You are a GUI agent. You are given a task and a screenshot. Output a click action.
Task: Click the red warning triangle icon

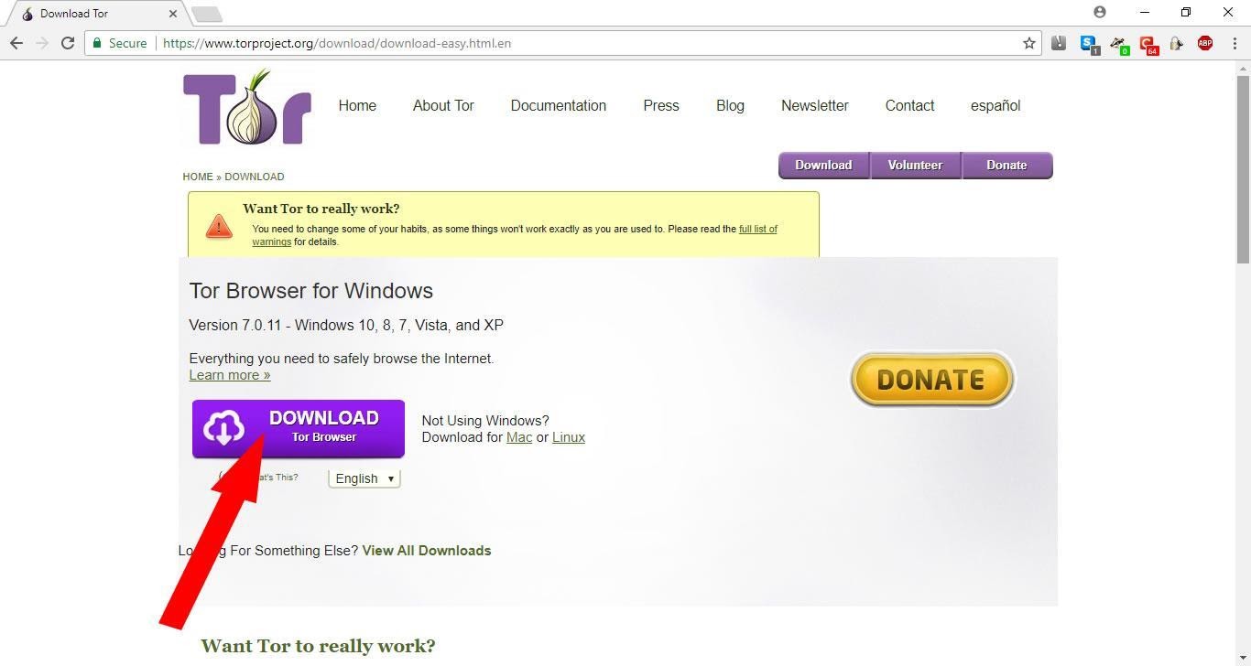point(219,226)
